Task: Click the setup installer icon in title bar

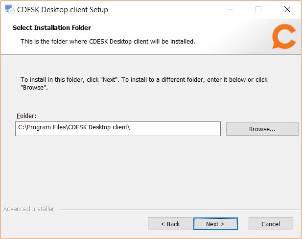Action: 9,9
